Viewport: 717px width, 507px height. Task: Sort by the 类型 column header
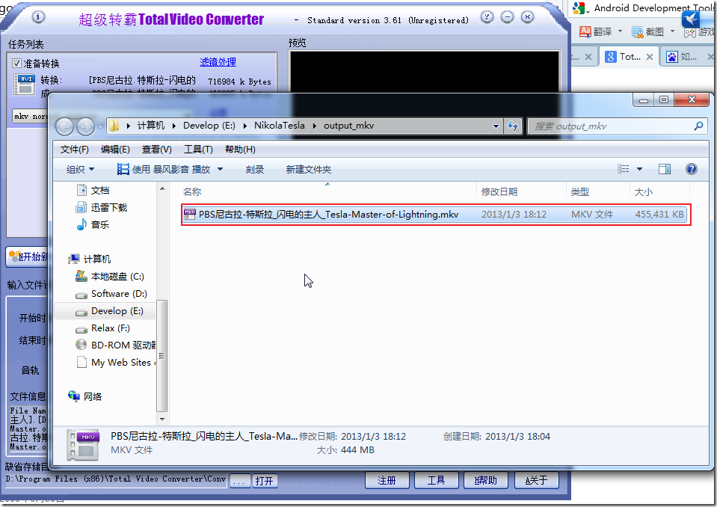(580, 192)
